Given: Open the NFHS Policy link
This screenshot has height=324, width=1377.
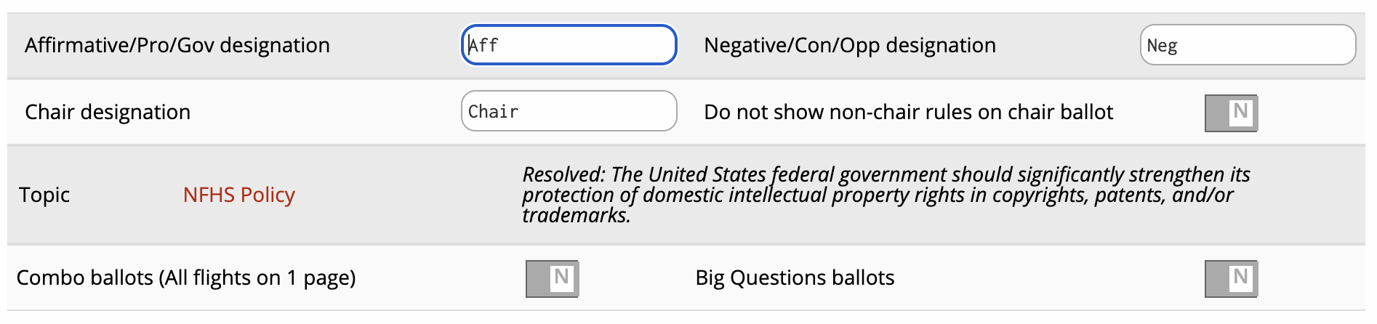Looking at the screenshot, I should pos(238,195).
